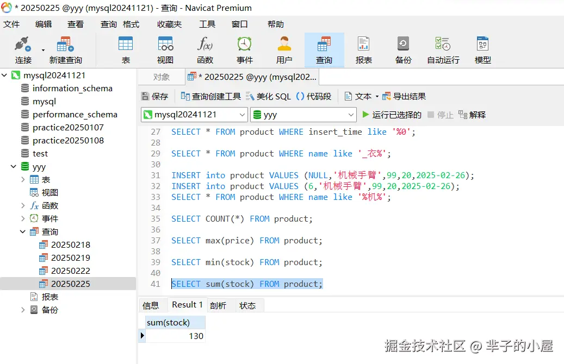The image size is (564, 364).
Task: Open the 用户 users icon
Action: (284, 50)
